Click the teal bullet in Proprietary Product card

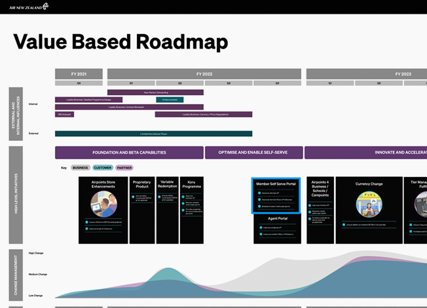coord(133,197)
